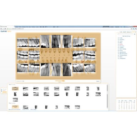137x137 pixels.
Task: Open the bottom-left x-ray in the mount
Action: pos(22,68)
